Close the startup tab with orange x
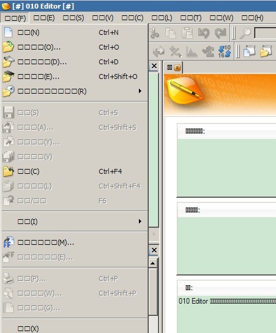The width and height of the screenshot is (276, 333). 177,68
